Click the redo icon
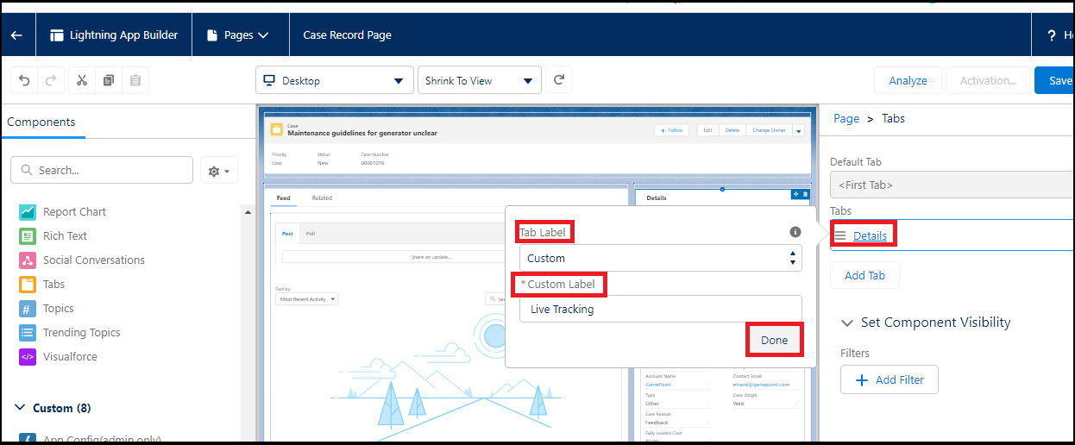Viewport: 1075px width, 445px height. [x=50, y=80]
